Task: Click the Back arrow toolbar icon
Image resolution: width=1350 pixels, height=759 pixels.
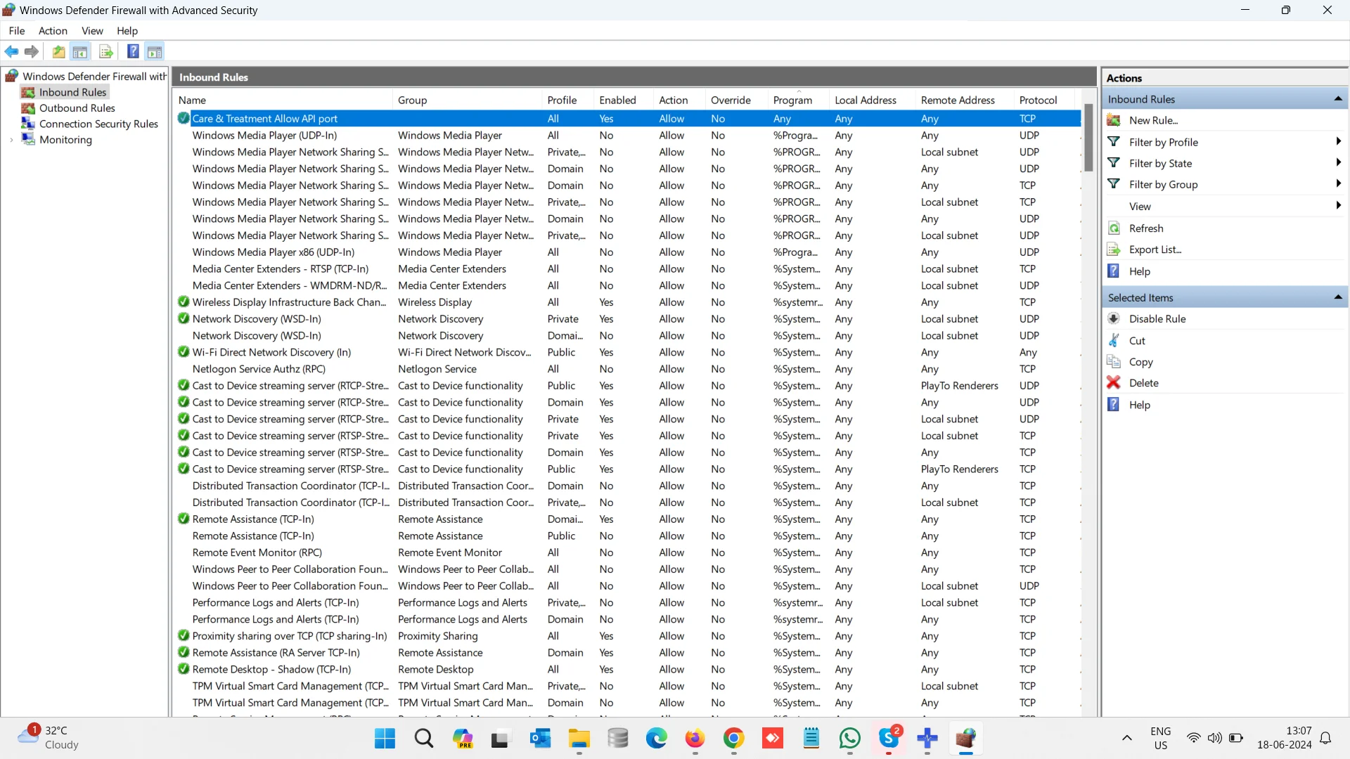Action: 11,51
